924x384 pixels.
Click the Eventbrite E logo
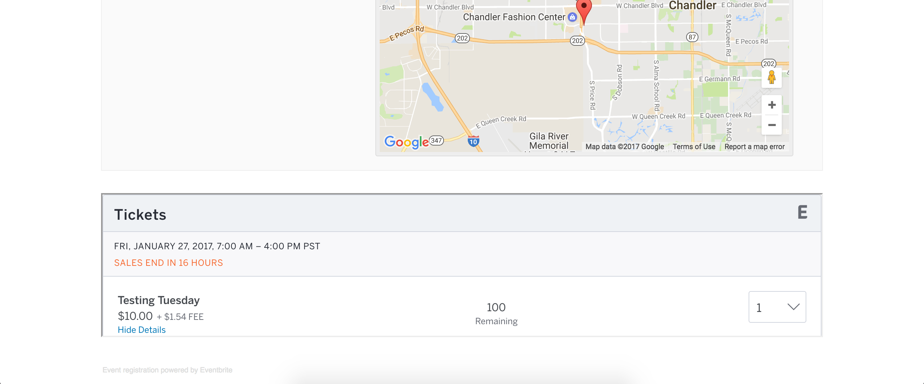coord(802,213)
